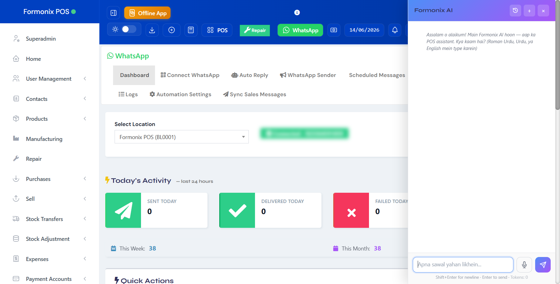Screen dimensions: 560x284
Task: Click the Expenses receipt icon
Action: click(x=16, y=259)
